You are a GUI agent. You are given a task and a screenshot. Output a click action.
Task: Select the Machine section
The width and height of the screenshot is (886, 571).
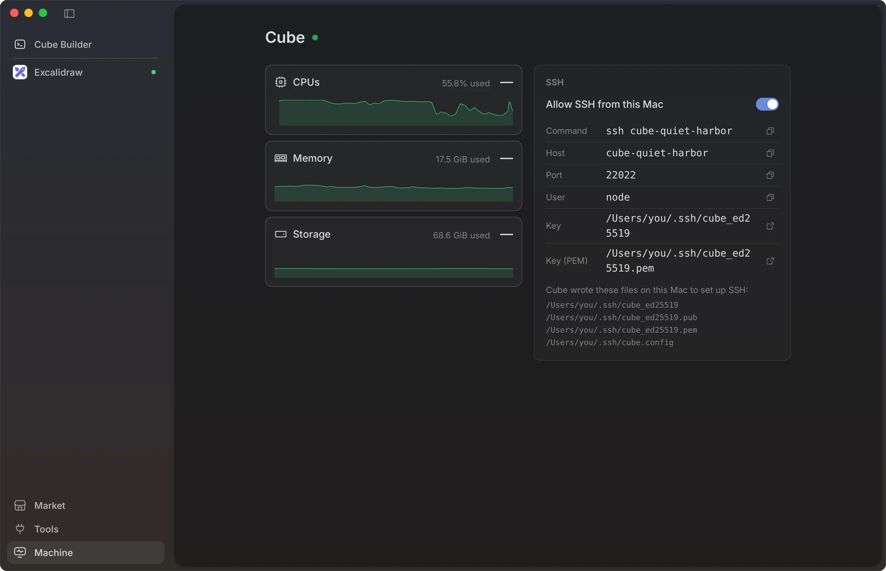(86, 552)
